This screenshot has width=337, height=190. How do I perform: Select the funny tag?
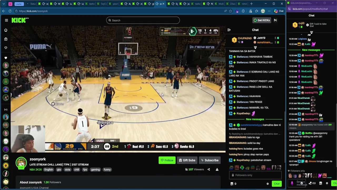click(x=107, y=170)
